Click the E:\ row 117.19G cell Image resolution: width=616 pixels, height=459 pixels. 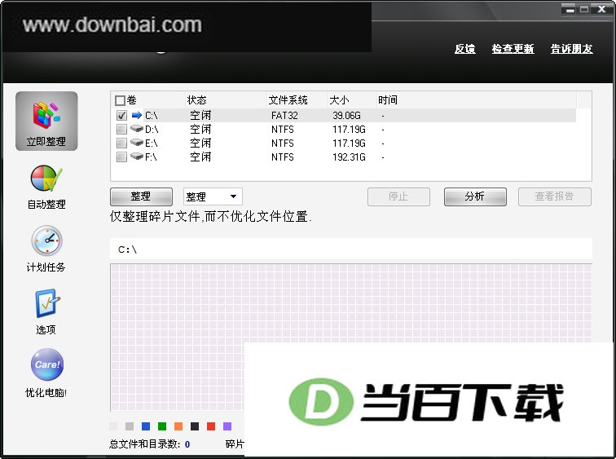pyautogui.click(x=349, y=143)
